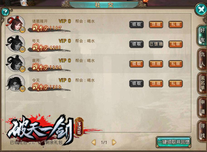Click 私聊 for 令天
Viewport: 207px width, 152px height.
176,83
